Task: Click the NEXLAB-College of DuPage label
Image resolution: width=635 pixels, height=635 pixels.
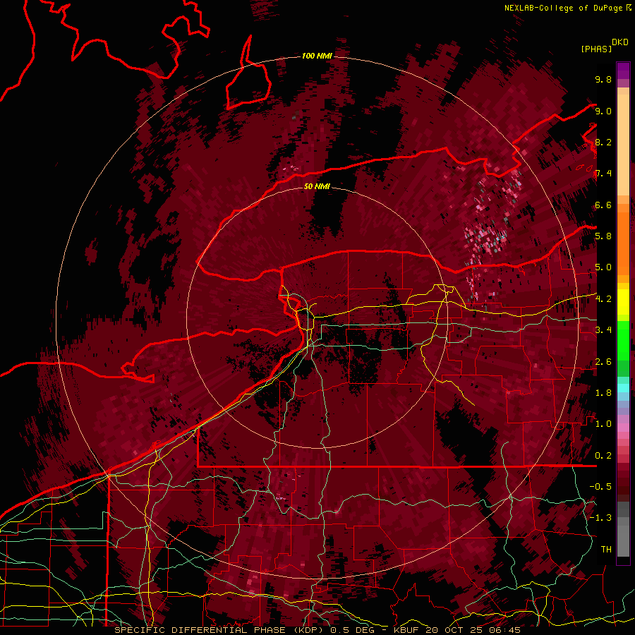Action: pos(564,8)
